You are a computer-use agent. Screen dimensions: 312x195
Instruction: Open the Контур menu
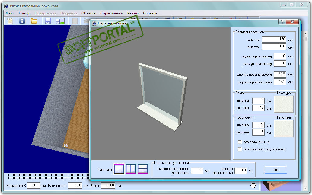click(x=24, y=13)
